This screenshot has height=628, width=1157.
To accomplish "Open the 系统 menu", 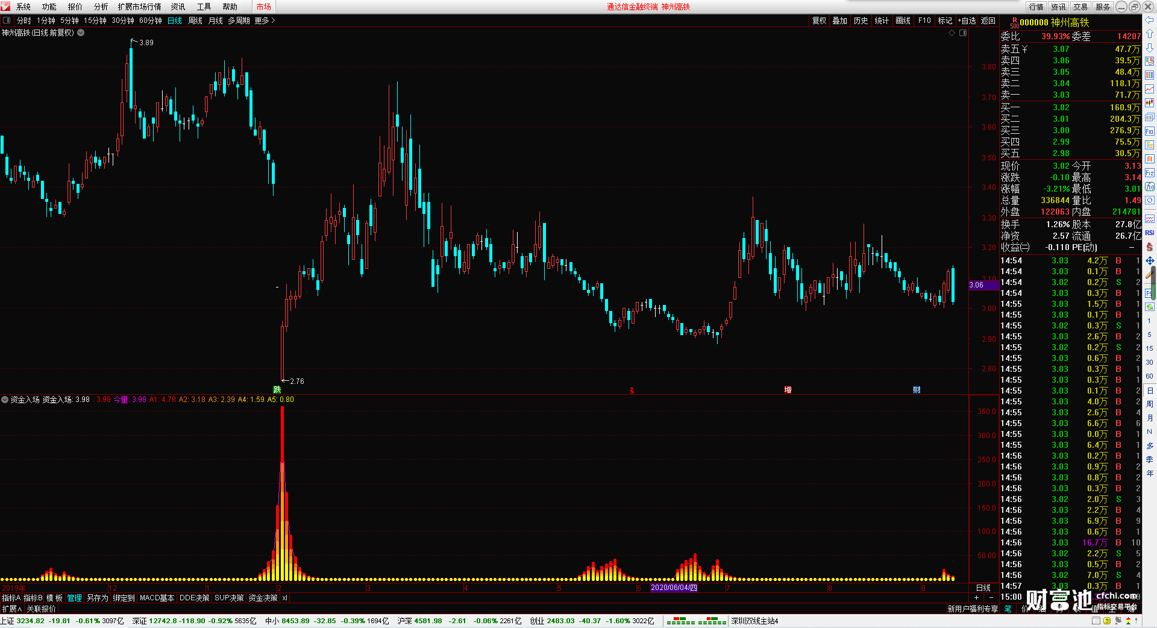I will click(23, 7).
